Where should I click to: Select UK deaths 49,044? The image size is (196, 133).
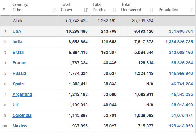point(110,105)
